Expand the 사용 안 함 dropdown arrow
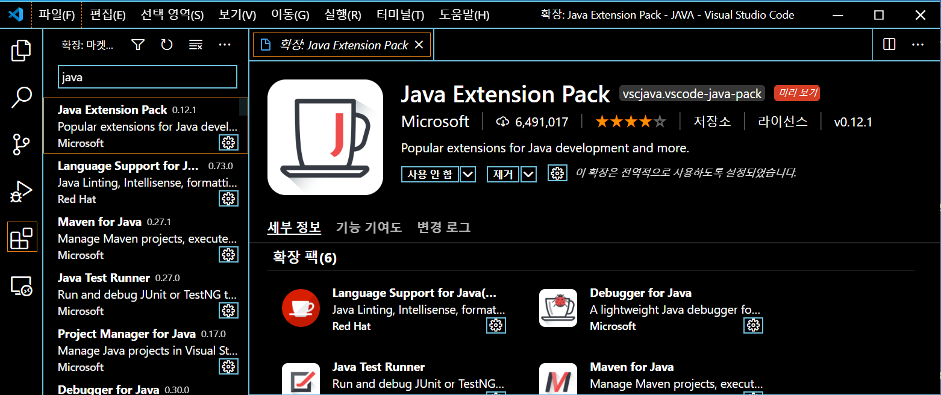941x395 pixels. coord(468,175)
